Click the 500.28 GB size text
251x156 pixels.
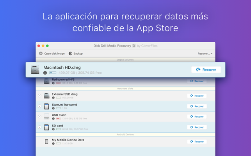pos(68,98)
